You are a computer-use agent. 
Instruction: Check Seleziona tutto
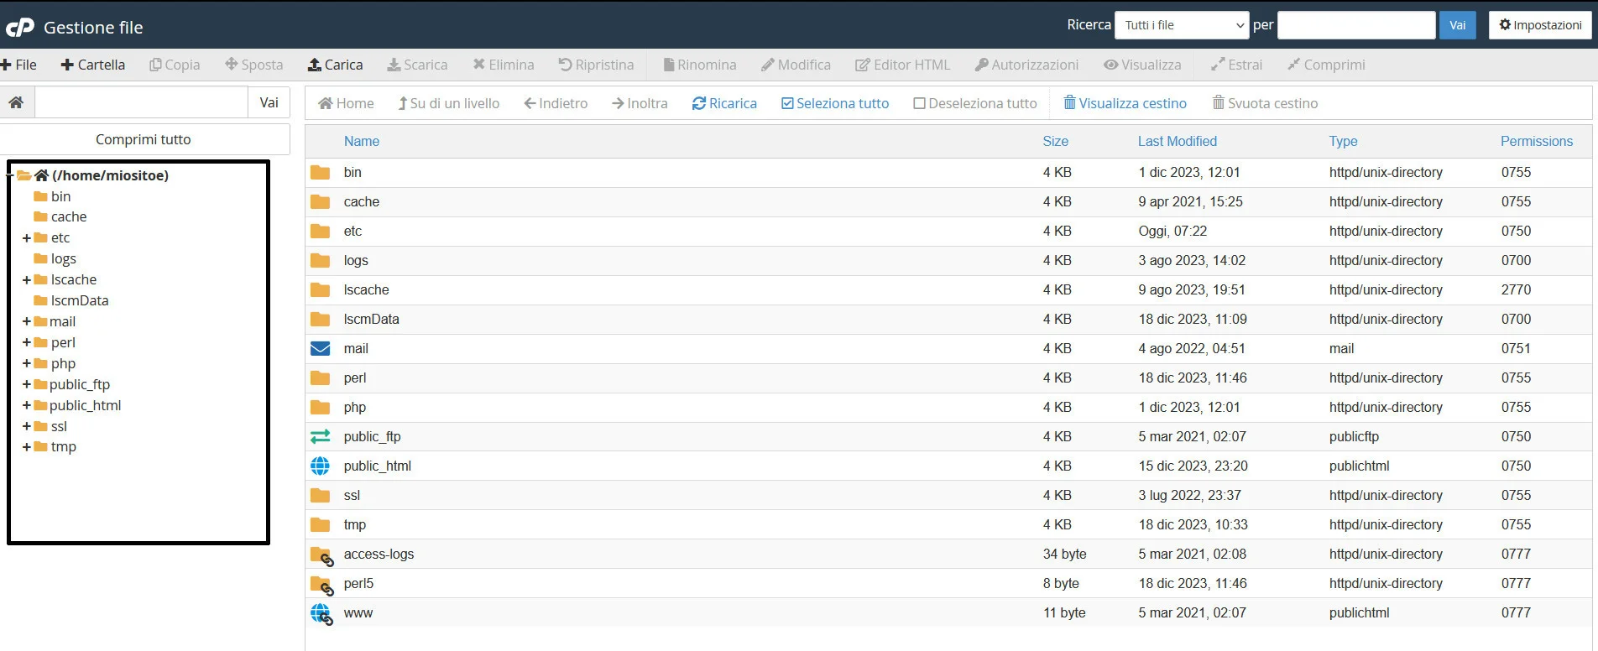coord(835,103)
